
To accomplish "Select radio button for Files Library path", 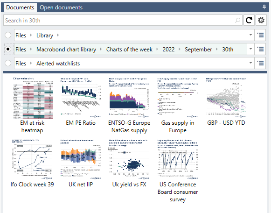I will pyautogui.click(x=8, y=35).
